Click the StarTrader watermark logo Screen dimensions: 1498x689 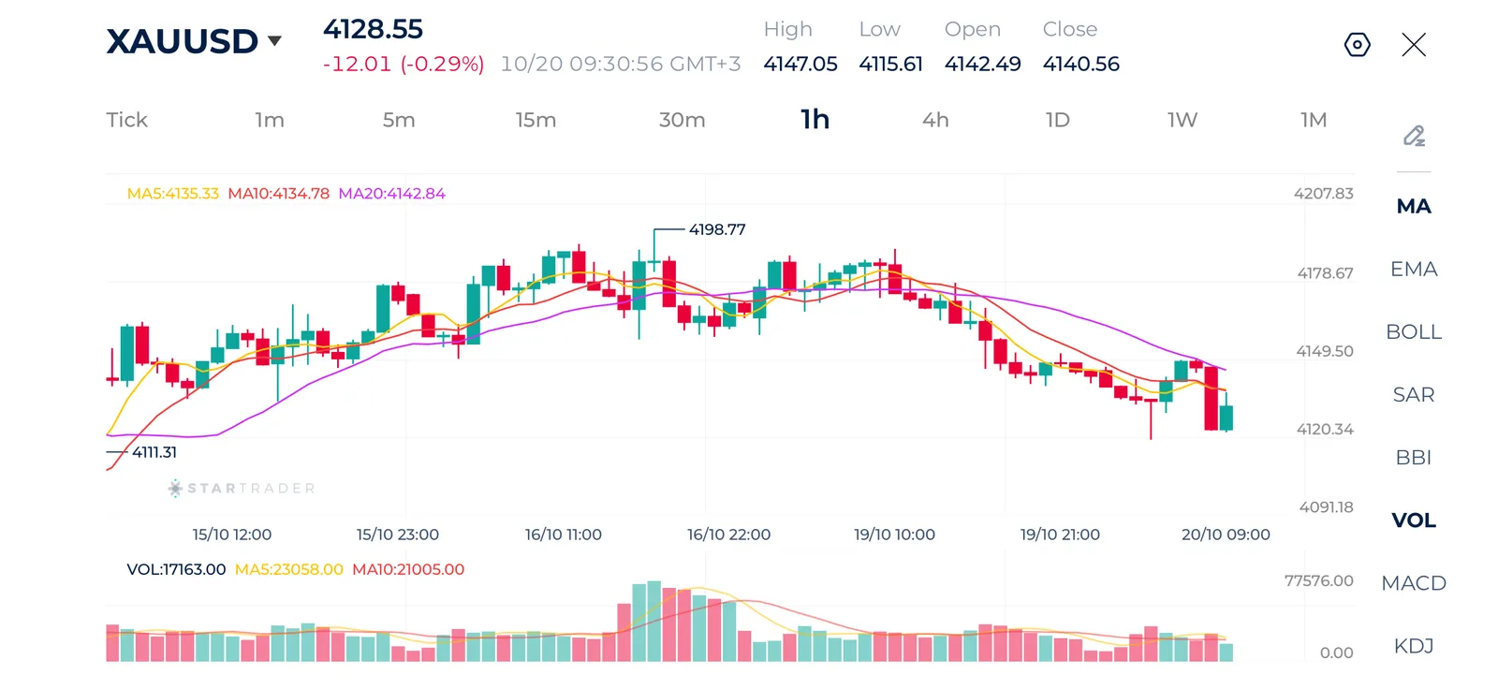[x=242, y=488]
